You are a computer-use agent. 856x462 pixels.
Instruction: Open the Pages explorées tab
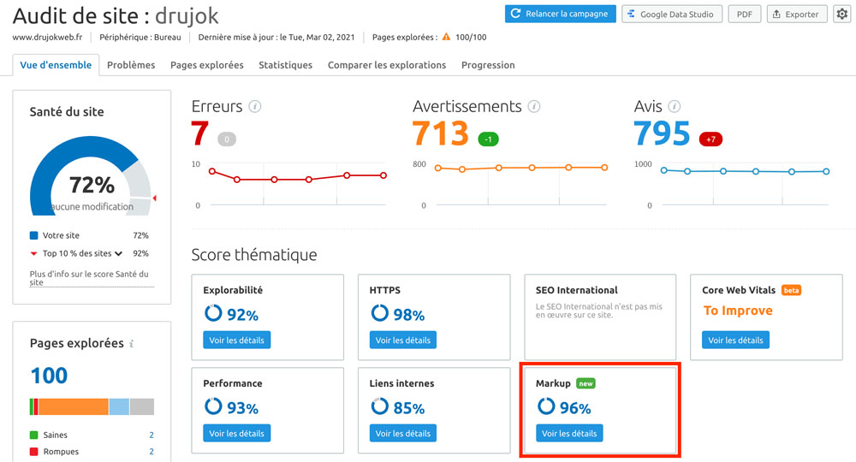coord(207,65)
